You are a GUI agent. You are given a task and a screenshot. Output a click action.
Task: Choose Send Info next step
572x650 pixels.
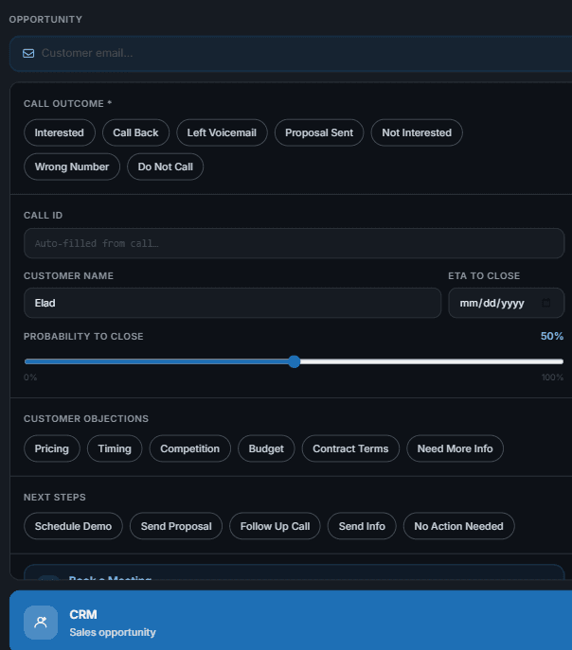coord(362,526)
